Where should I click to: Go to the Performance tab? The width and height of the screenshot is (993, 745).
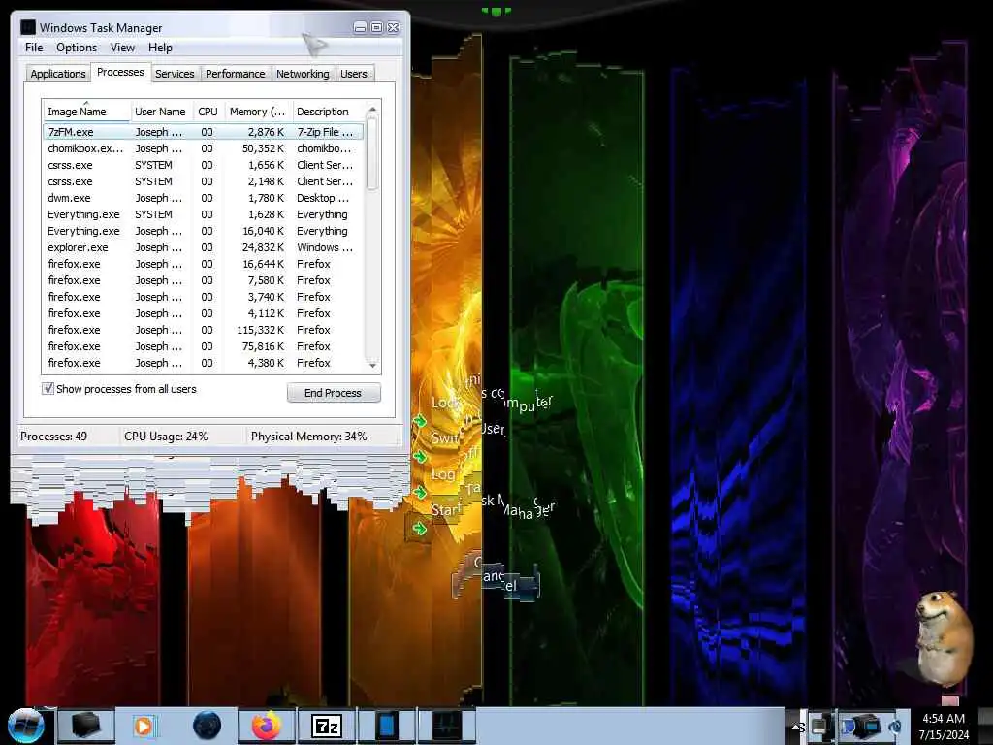[236, 74]
